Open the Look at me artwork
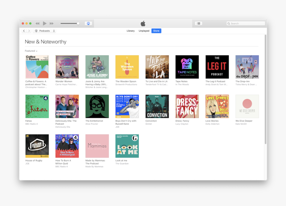This screenshot has height=206, width=286. [x=127, y=146]
